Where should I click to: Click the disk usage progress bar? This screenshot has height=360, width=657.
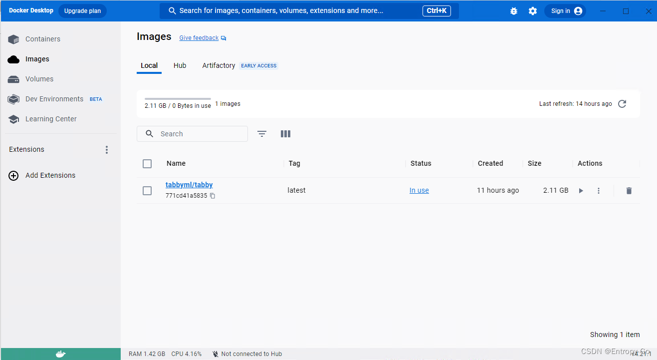click(177, 98)
